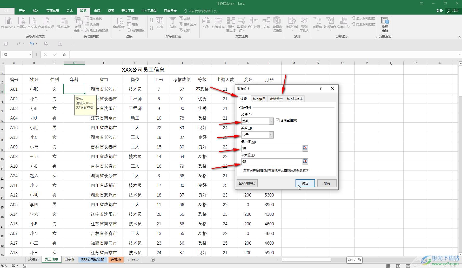Image resolution: width=462 pixels, height=268 pixels.
Task: Switch to sheet 课程表
Action: (116, 259)
